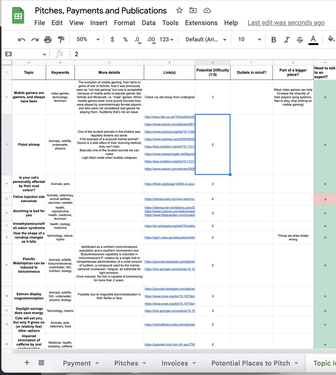
Task: Open the File menu
Action: [x=40, y=23]
